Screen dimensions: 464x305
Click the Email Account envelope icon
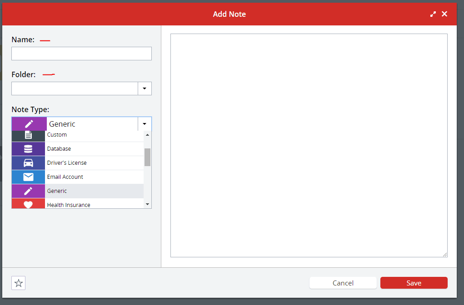28,177
